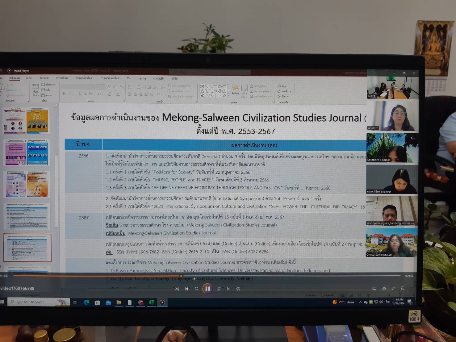Open the Mail app from the taskbar
This screenshot has width=456, height=342.
pos(108,302)
